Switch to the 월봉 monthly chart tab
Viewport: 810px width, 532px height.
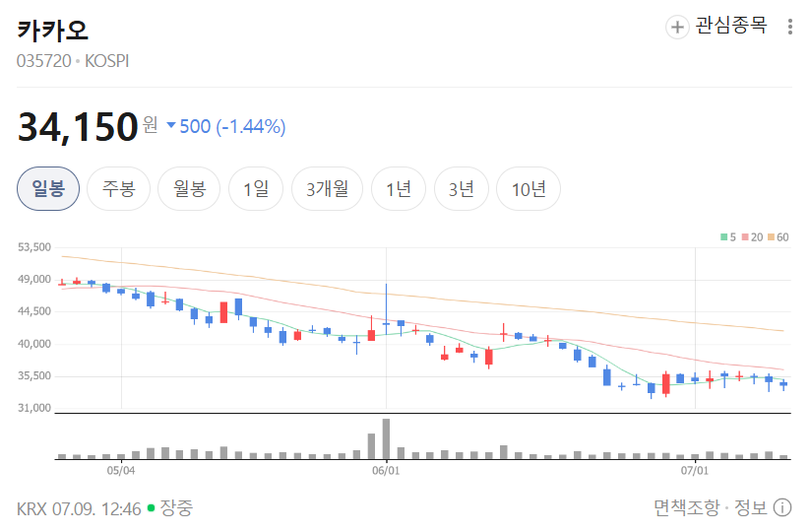(x=189, y=189)
